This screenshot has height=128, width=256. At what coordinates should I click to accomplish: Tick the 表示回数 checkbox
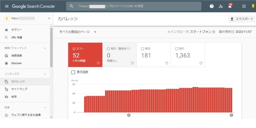73,72
